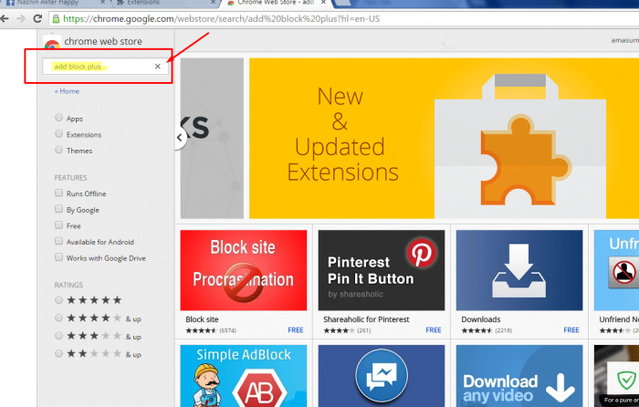Screen dimensions: 639x407
Task: Click the Block site title text
Action: [x=202, y=319]
